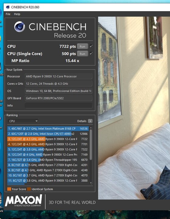Image resolution: width=170 pixels, height=219 pixels.
Task: Run the CPU (Single Core) benchmark
Action: click(x=82, y=54)
